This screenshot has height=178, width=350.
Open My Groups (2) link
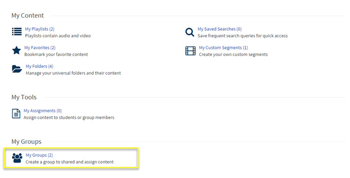39,155
